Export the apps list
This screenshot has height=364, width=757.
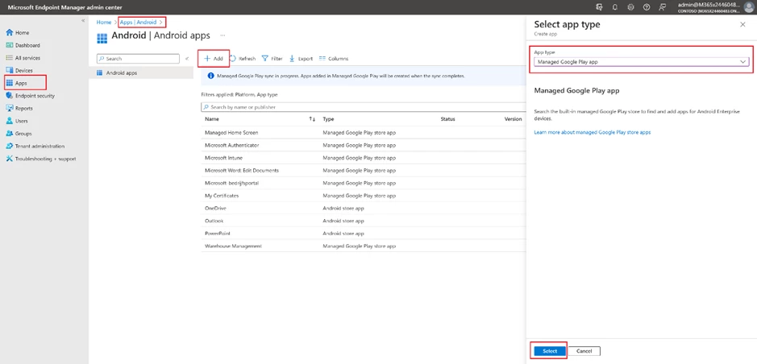pyautogui.click(x=302, y=58)
